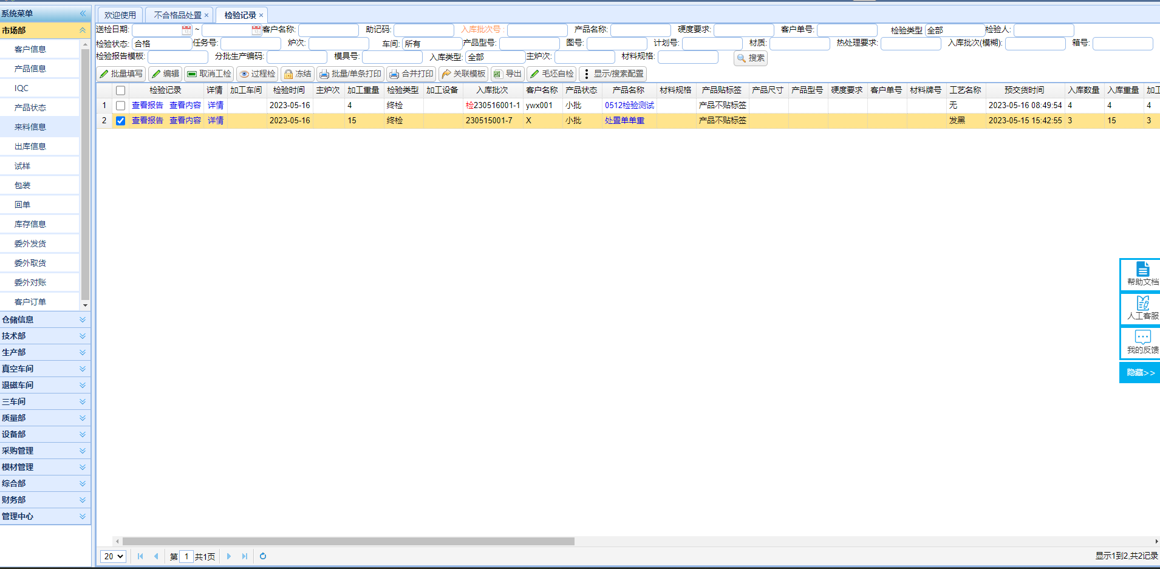Click the 处置单单重 product link

[x=625, y=121]
